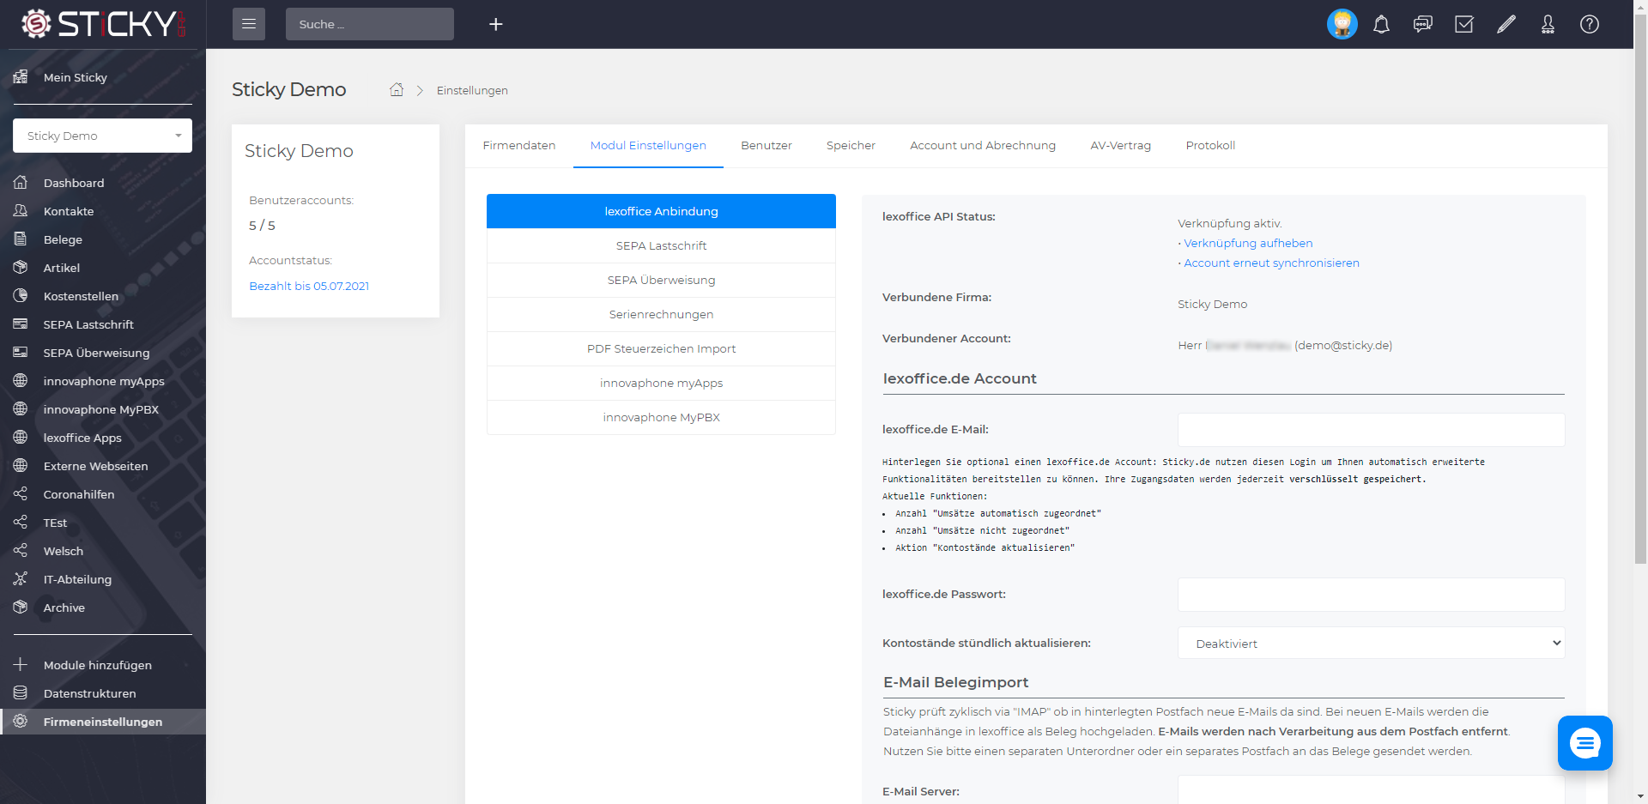Viewport: 1648px width, 804px height.
Task: Click the page vertical scrollbar
Action: [1640, 289]
